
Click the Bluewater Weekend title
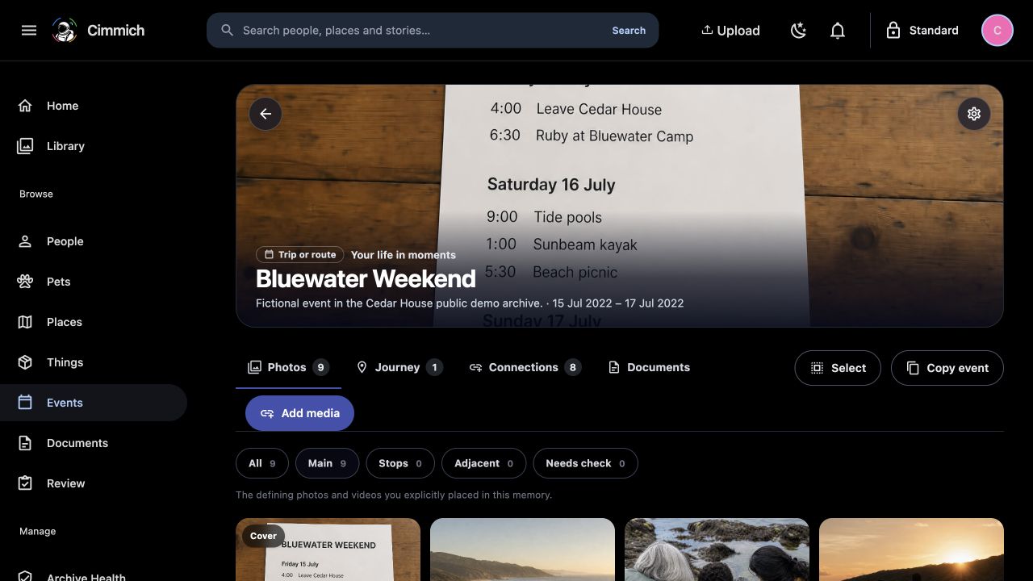click(x=366, y=278)
